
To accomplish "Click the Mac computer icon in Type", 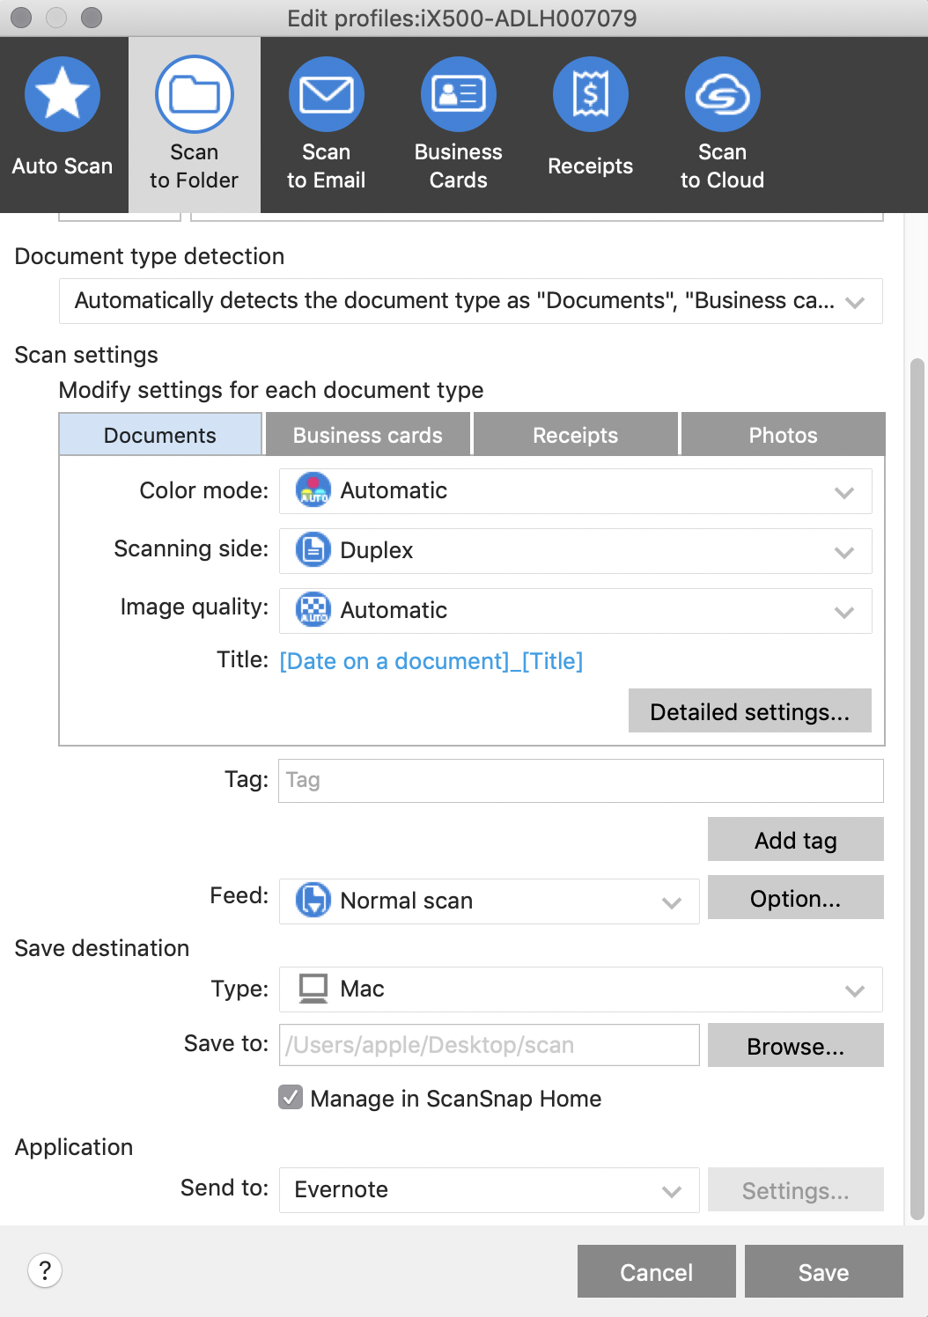I will pos(313,989).
